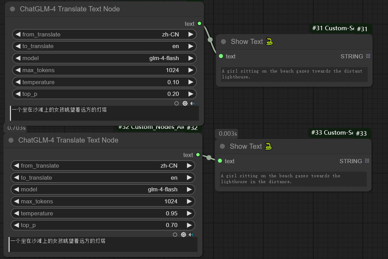Click the green text output dot on upper ChatGLM-4 node
The image size is (388, 259).
tap(199, 23)
